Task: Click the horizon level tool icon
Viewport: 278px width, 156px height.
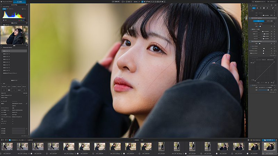Action: point(149,2)
